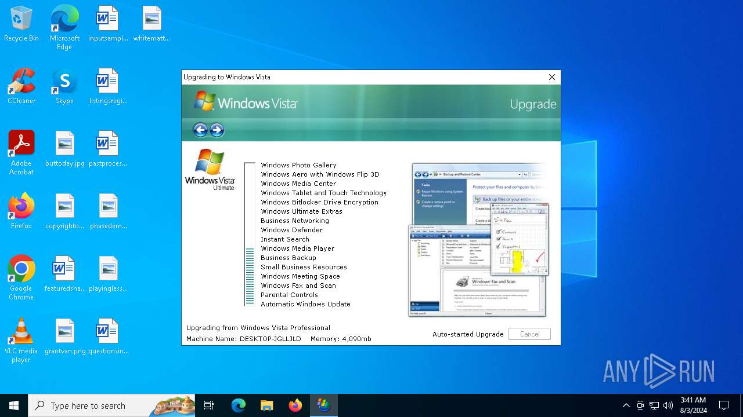This screenshot has height=417, width=743.
Task: Open Edge from the taskbar
Action: point(239,405)
